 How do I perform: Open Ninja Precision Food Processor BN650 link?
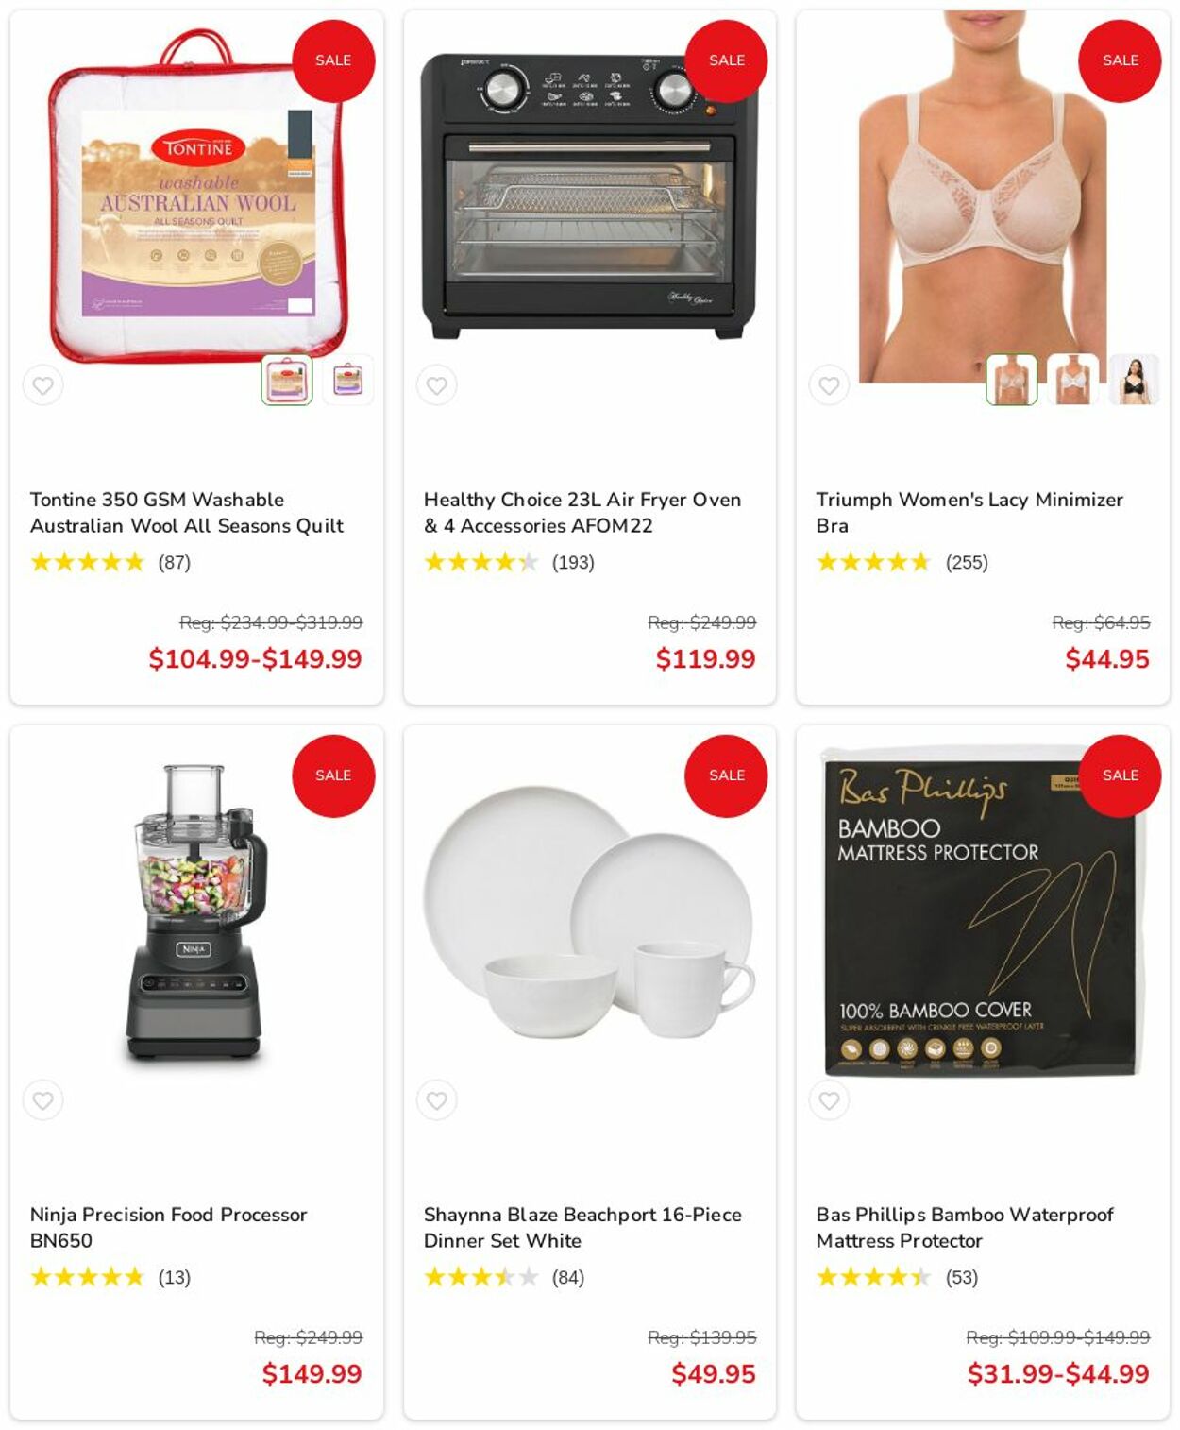169,1228
